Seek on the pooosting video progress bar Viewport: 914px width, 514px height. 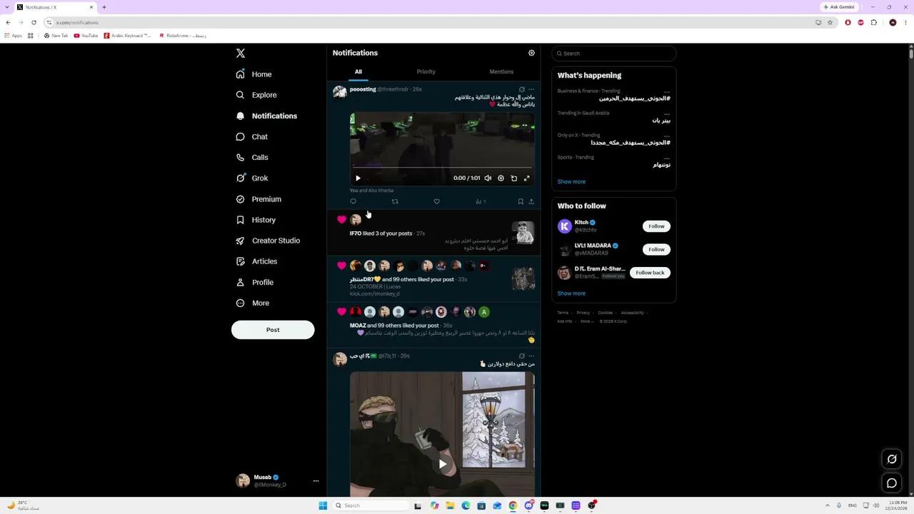point(442,168)
